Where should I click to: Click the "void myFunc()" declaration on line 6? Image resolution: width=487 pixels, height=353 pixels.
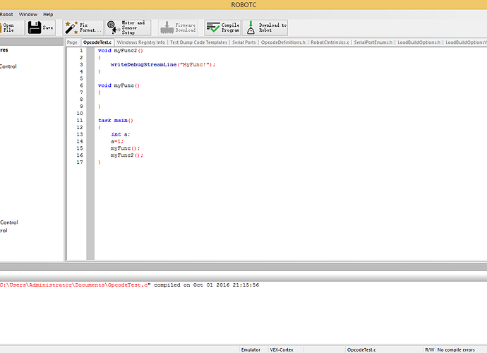pyautogui.click(x=119, y=85)
